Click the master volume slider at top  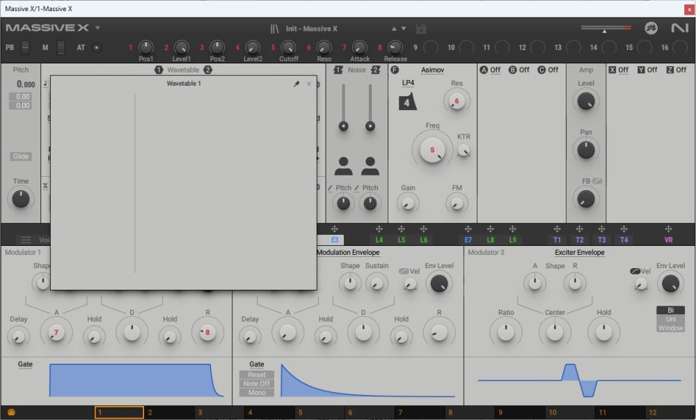(606, 28)
